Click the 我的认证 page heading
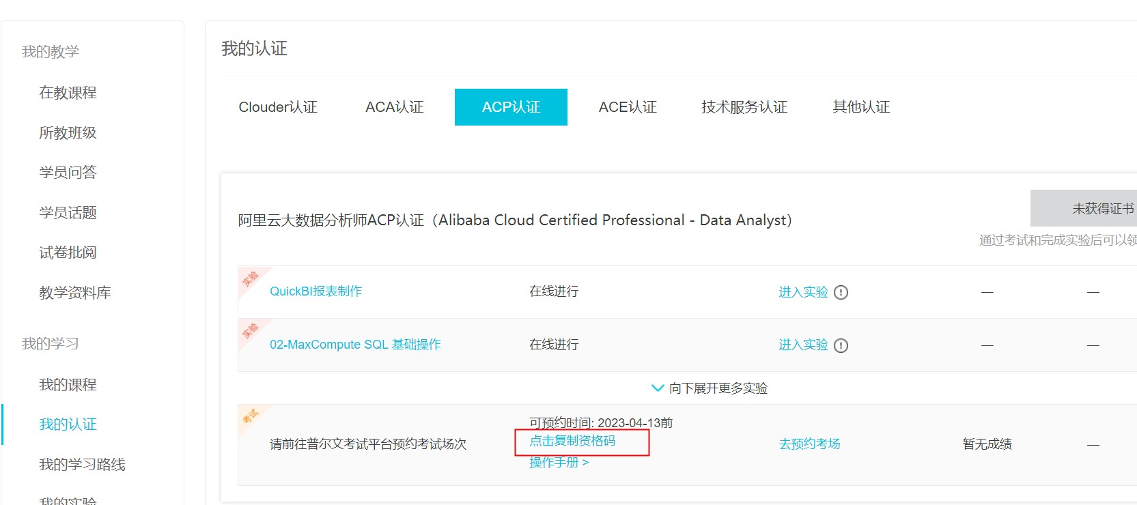 click(254, 48)
